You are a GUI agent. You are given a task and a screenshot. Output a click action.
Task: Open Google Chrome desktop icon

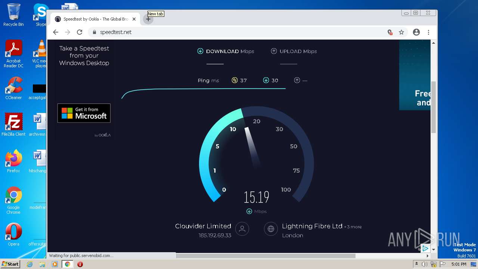(x=13, y=200)
